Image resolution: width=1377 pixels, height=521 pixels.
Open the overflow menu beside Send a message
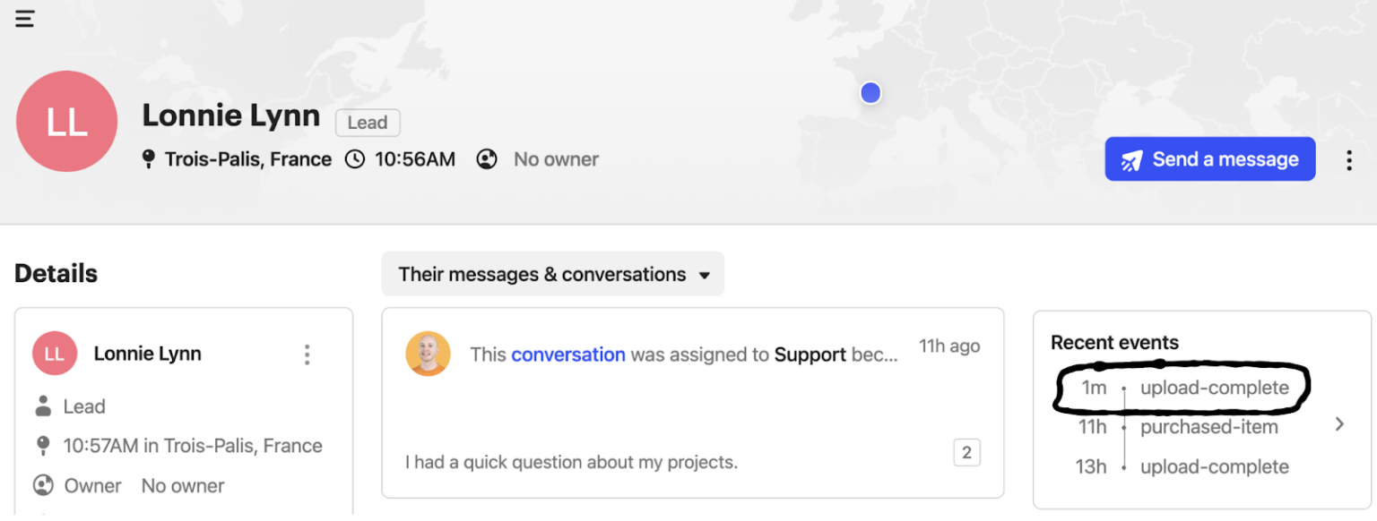(x=1349, y=159)
